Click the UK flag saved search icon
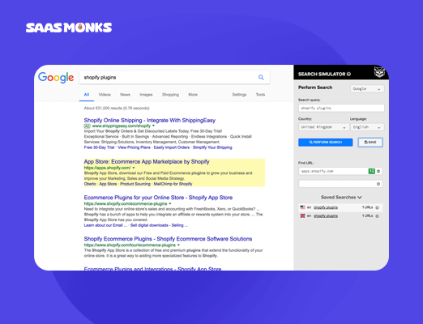The width and height of the screenshot is (423, 324). pos(302,215)
